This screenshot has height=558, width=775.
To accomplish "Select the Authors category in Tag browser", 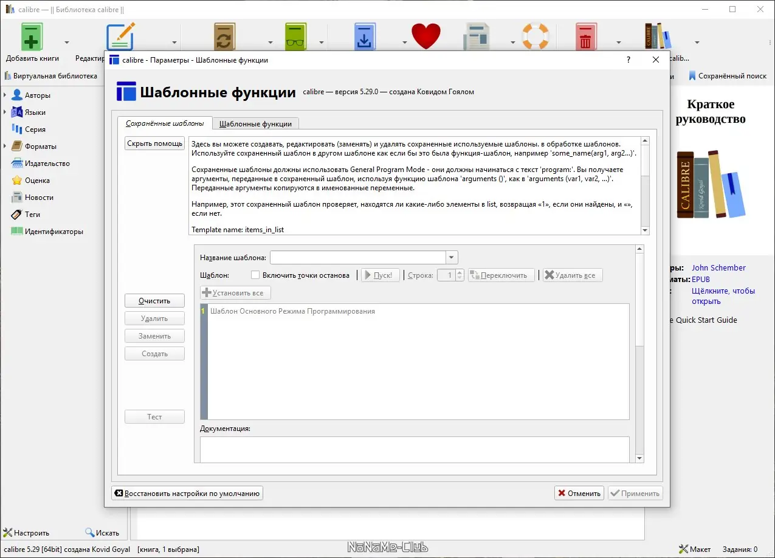I will coord(37,95).
